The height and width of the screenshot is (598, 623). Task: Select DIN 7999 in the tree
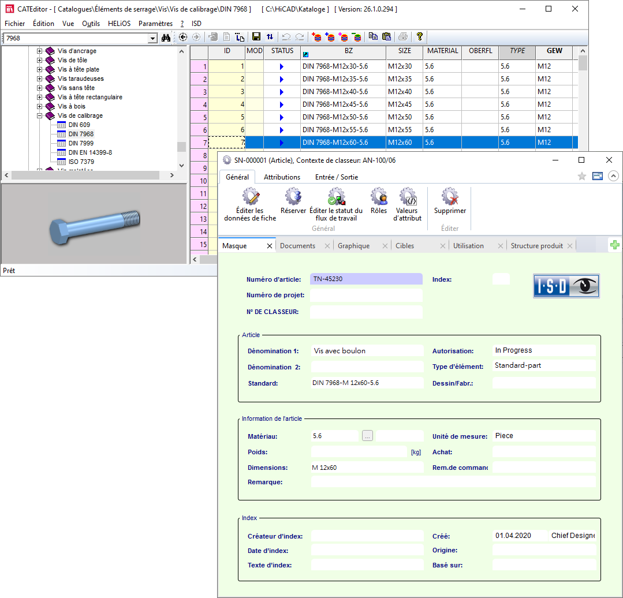point(81,143)
